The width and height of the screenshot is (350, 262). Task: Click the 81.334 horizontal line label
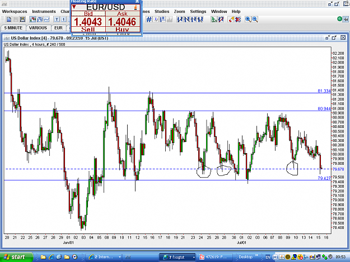[x=324, y=91]
